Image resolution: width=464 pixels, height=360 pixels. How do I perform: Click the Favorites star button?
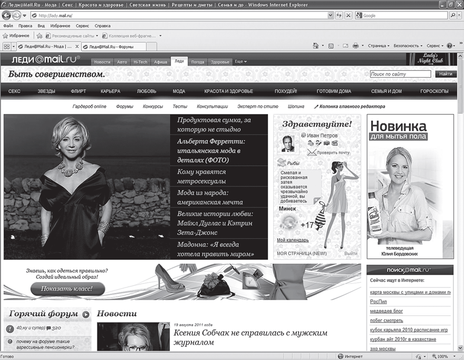(x=16, y=35)
